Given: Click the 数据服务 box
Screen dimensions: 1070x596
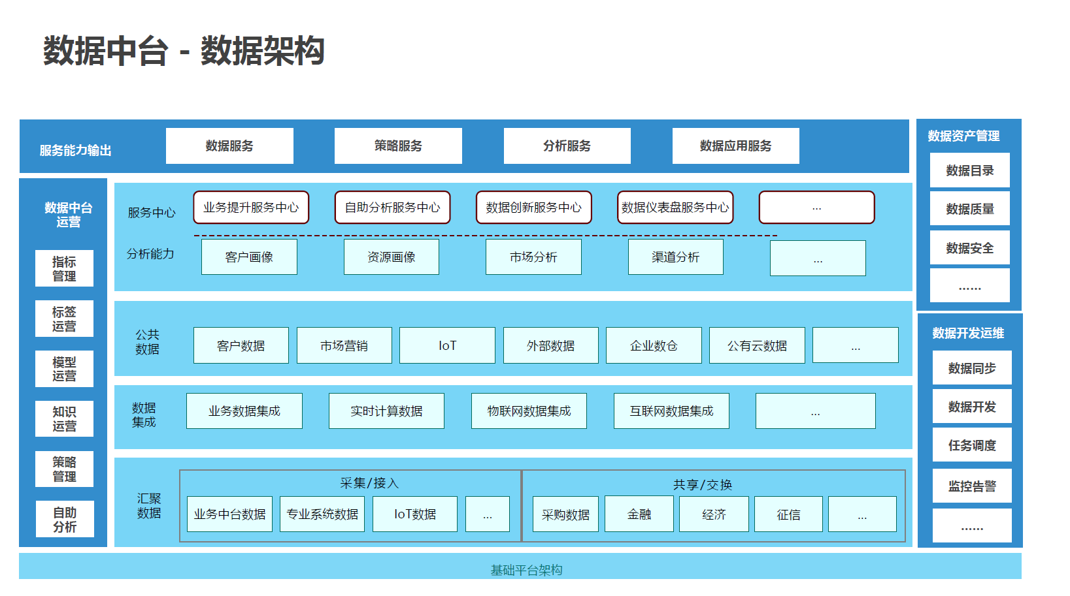Looking at the screenshot, I should [229, 146].
